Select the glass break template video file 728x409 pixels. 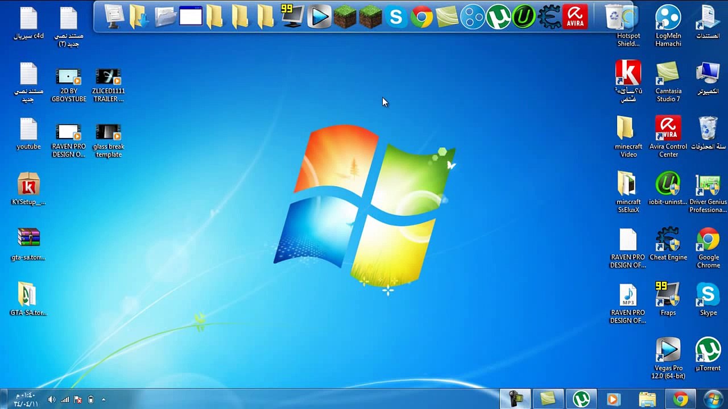pos(109,140)
